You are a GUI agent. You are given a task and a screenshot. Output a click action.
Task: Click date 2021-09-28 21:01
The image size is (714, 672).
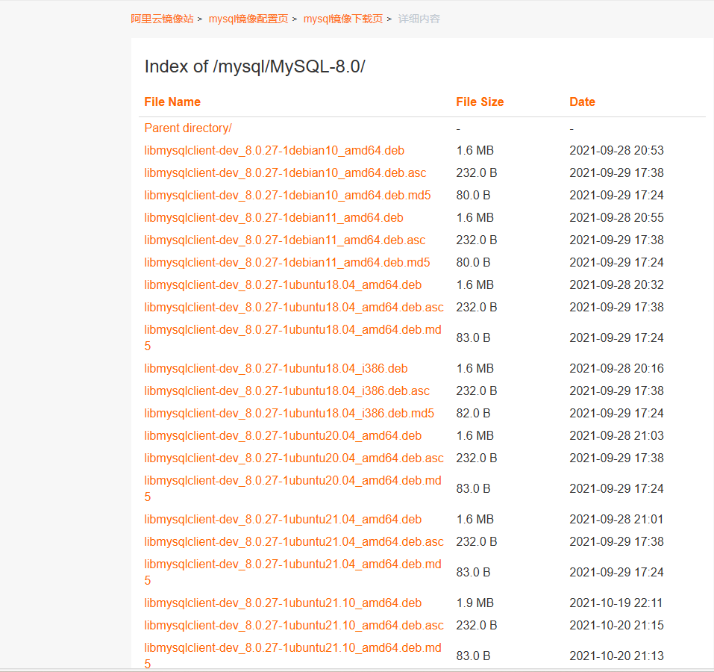616,519
